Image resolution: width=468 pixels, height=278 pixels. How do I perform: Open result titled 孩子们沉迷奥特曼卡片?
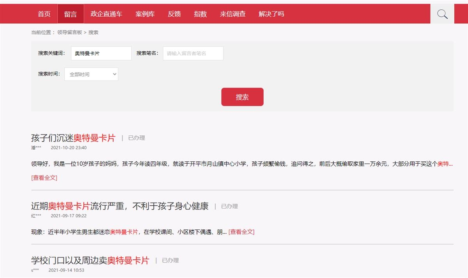(x=73, y=138)
